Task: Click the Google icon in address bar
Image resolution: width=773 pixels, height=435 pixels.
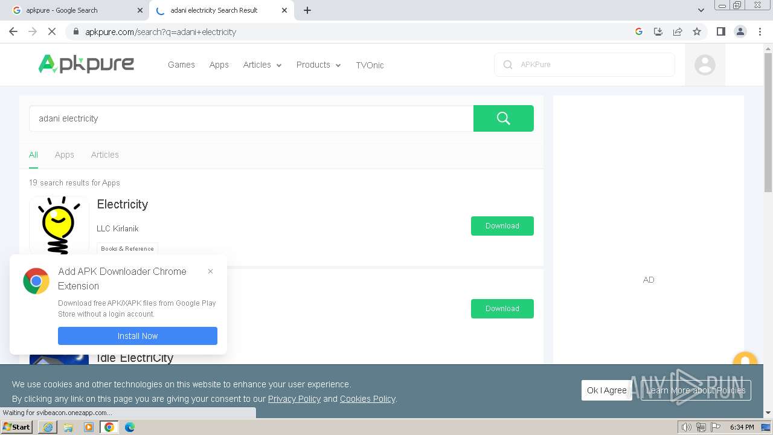Action: 639,31
